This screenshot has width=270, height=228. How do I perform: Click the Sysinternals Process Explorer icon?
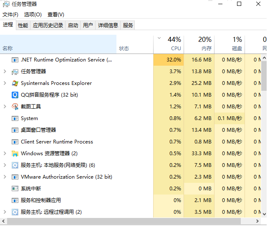15,83
